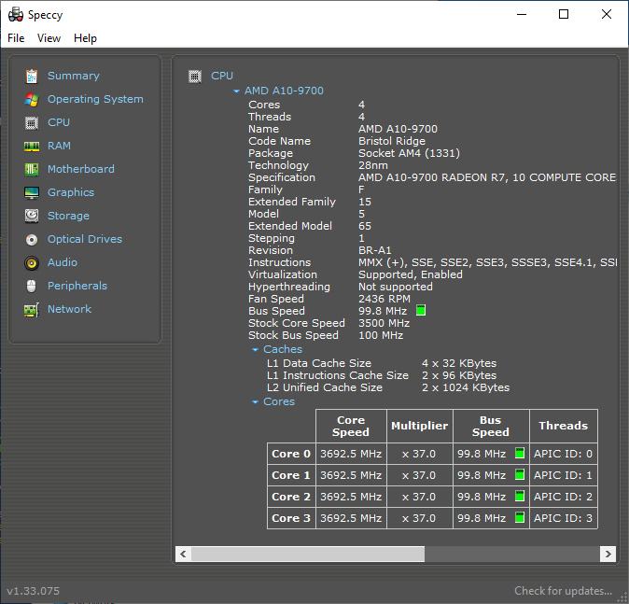Click the Storage drive icon

pos(32,216)
